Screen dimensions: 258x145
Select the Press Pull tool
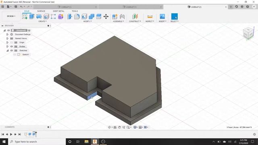(70, 17)
